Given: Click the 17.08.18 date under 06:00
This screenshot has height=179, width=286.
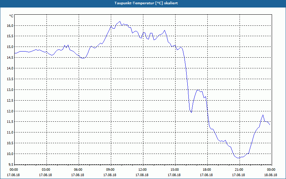Looking at the screenshot, I should click(x=78, y=175).
